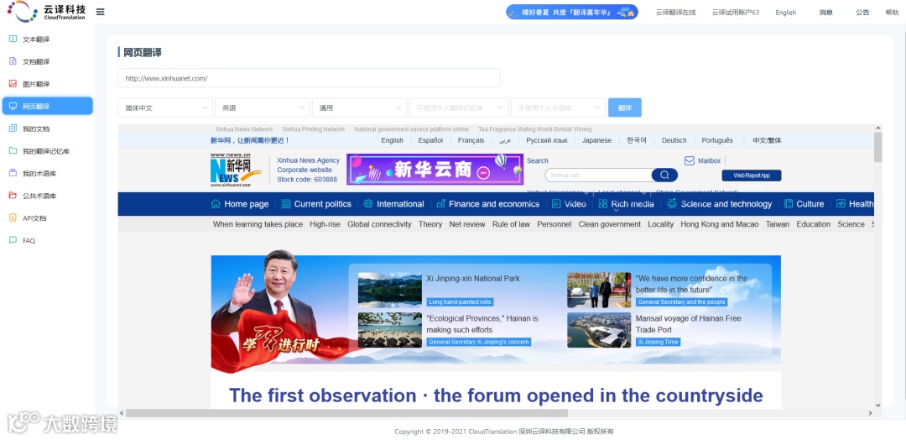Open 云译翻译在线 link in header
The image size is (906, 440).
click(x=675, y=12)
